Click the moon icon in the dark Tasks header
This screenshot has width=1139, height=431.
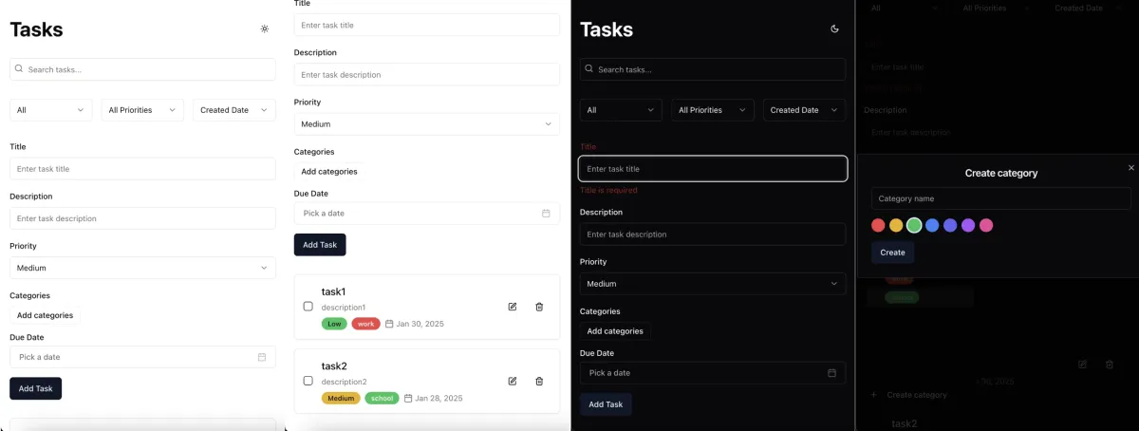tap(834, 29)
